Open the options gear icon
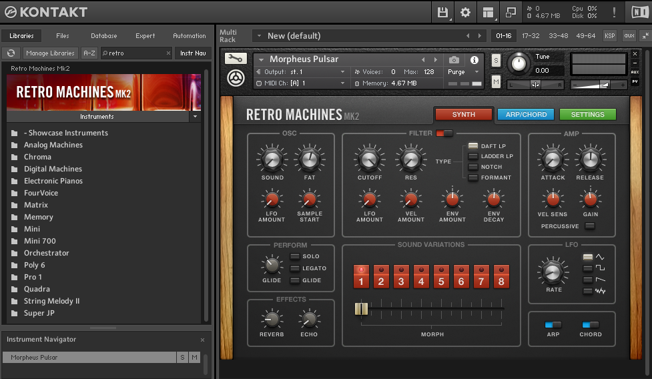The width and height of the screenshot is (652, 379). 465,12
